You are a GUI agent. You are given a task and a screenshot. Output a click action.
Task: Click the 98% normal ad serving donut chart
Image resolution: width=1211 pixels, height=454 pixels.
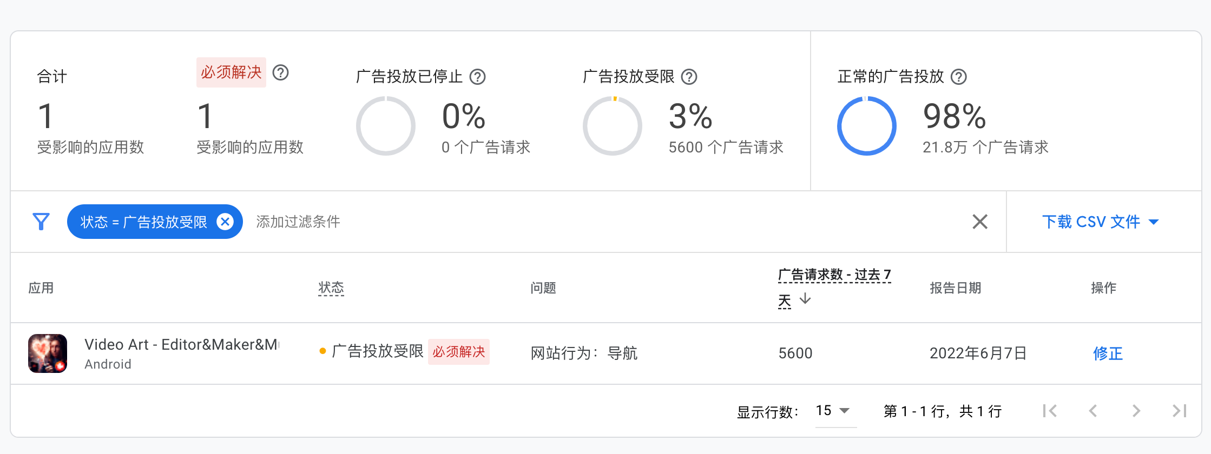[866, 125]
